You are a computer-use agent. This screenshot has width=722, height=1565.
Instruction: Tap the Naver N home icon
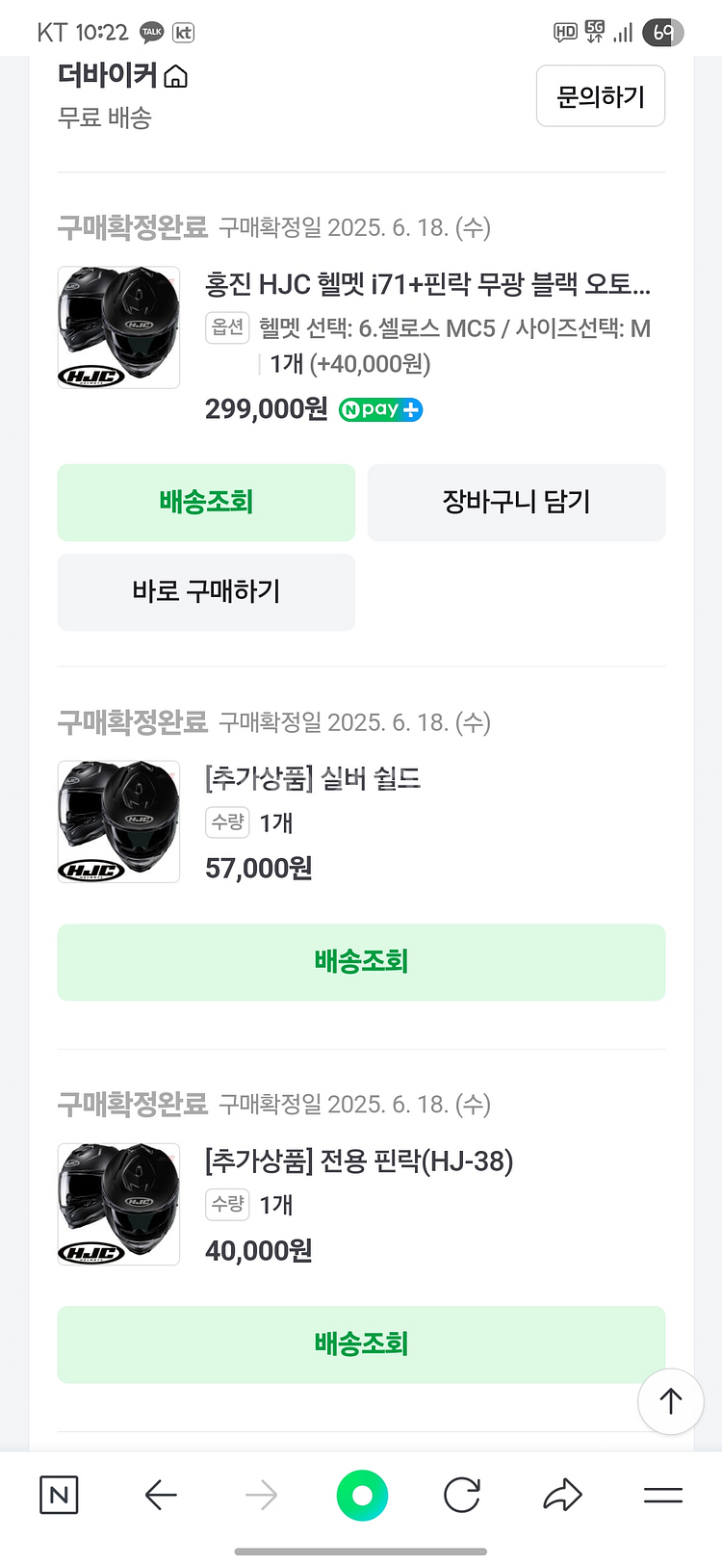(59, 1495)
